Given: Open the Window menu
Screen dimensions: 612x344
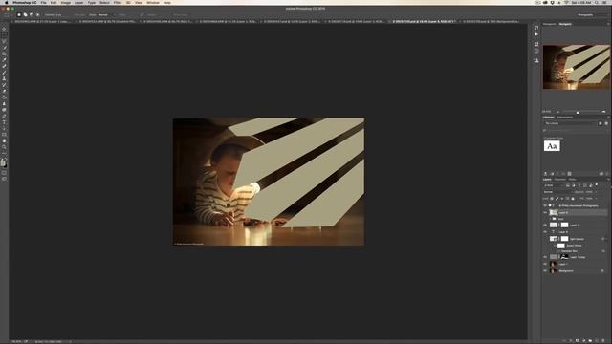Looking at the screenshot, I should pyautogui.click(x=153, y=2).
